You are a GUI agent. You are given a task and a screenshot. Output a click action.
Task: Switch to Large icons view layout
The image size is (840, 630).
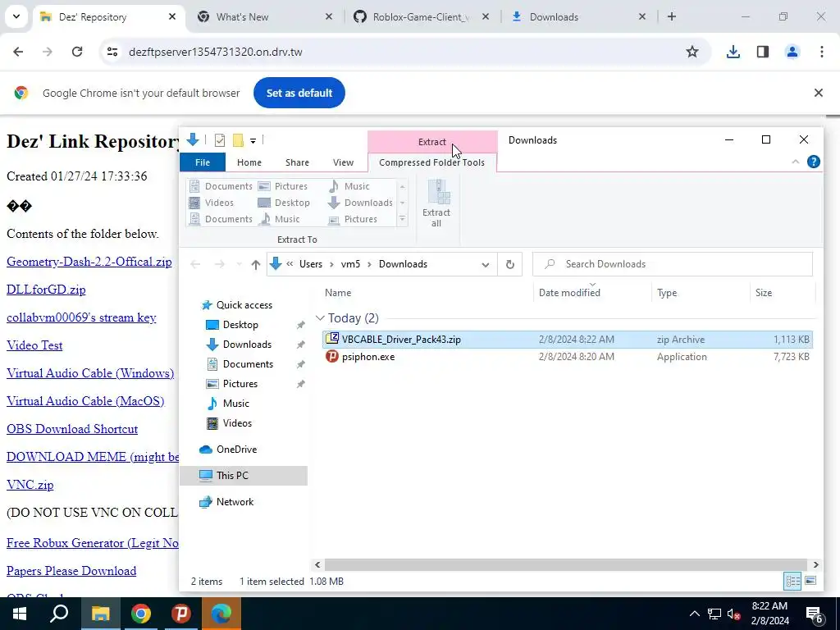point(810,582)
